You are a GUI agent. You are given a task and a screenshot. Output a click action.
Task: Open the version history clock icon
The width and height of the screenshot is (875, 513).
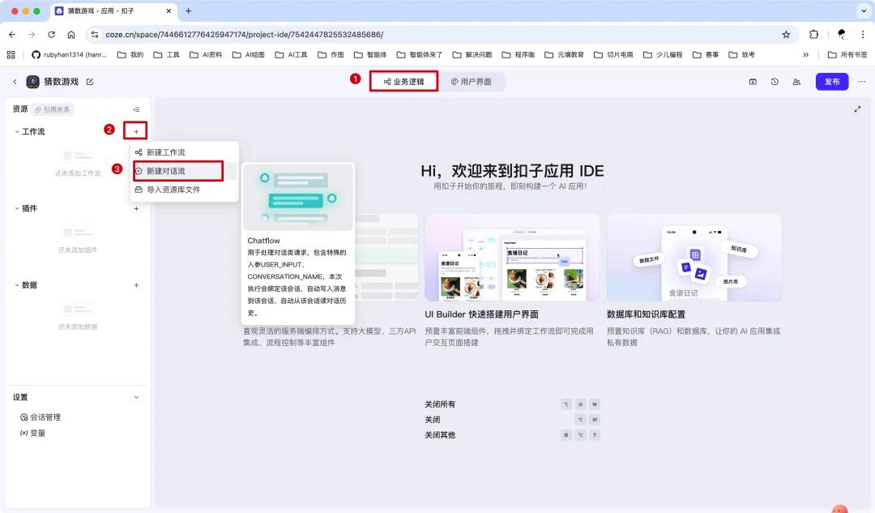(775, 82)
